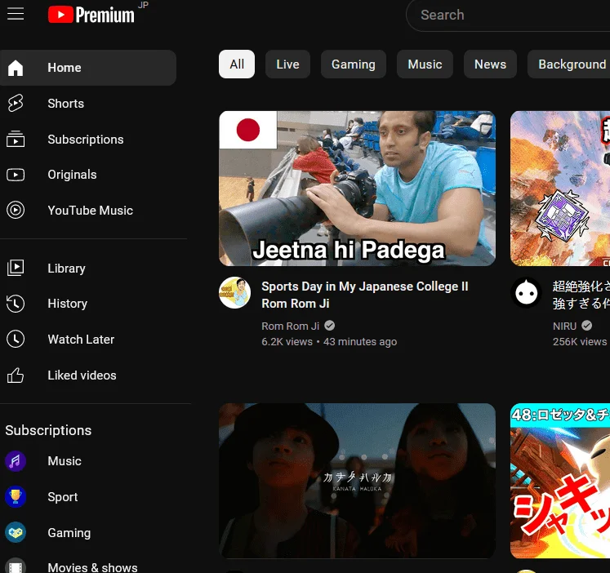Click the Home icon in sidebar
The image size is (610, 573).
coord(16,68)
